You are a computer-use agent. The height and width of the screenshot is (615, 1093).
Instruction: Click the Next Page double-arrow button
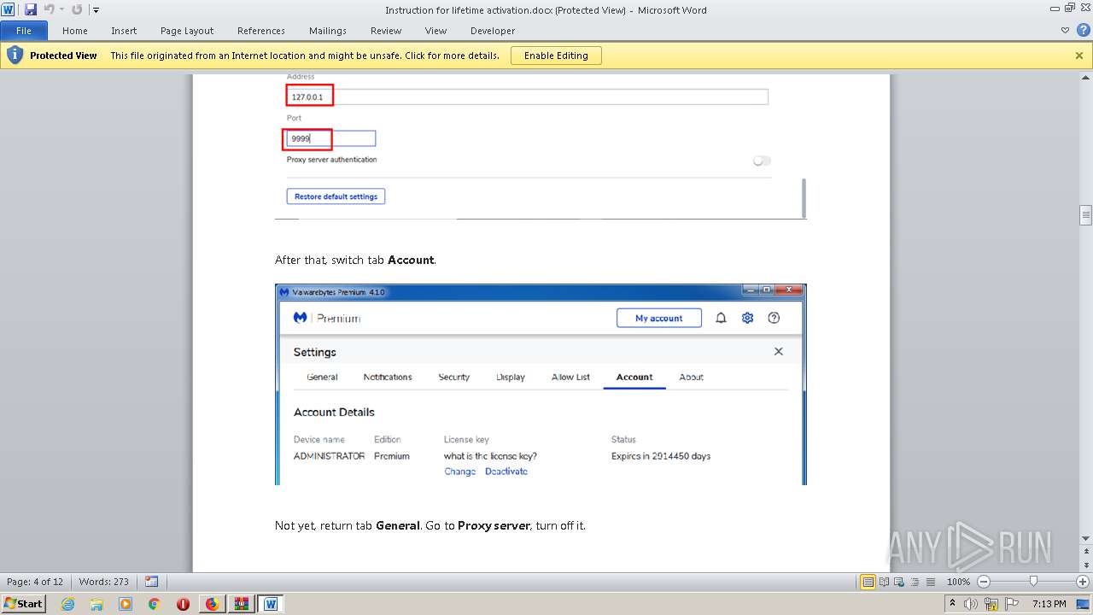coord(1085,565)
